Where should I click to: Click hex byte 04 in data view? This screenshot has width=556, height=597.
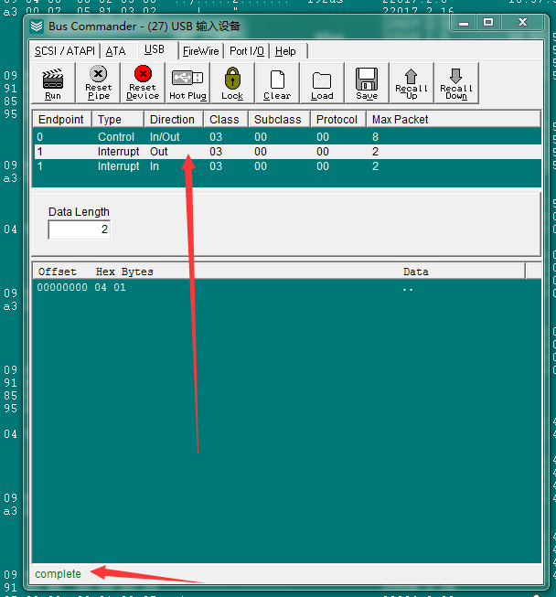pos(101,287)
